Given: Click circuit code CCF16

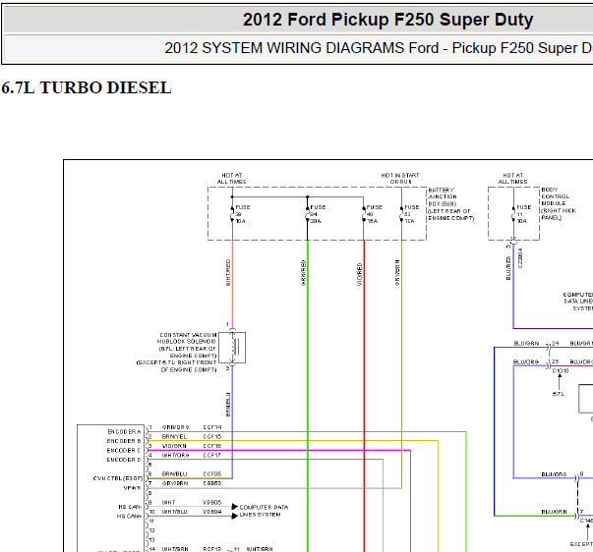Looking at the screenshot, I should (x=212, y=446).
